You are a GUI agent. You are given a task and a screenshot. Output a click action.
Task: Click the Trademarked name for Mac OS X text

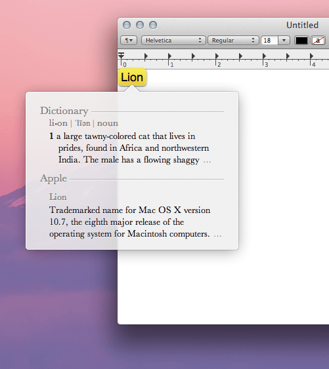(x=135, y=222)
